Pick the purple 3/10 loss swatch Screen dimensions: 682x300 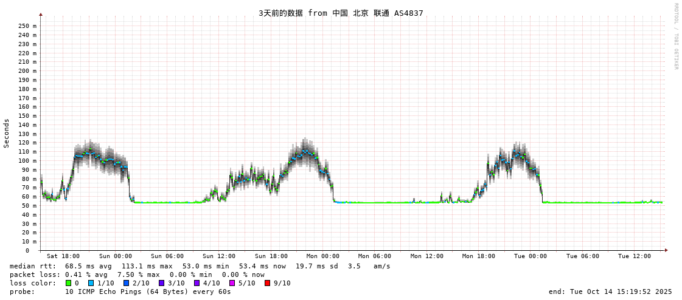[x=162, y=283]
